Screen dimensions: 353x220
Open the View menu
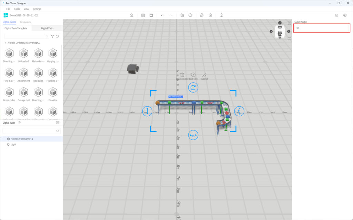26,9
